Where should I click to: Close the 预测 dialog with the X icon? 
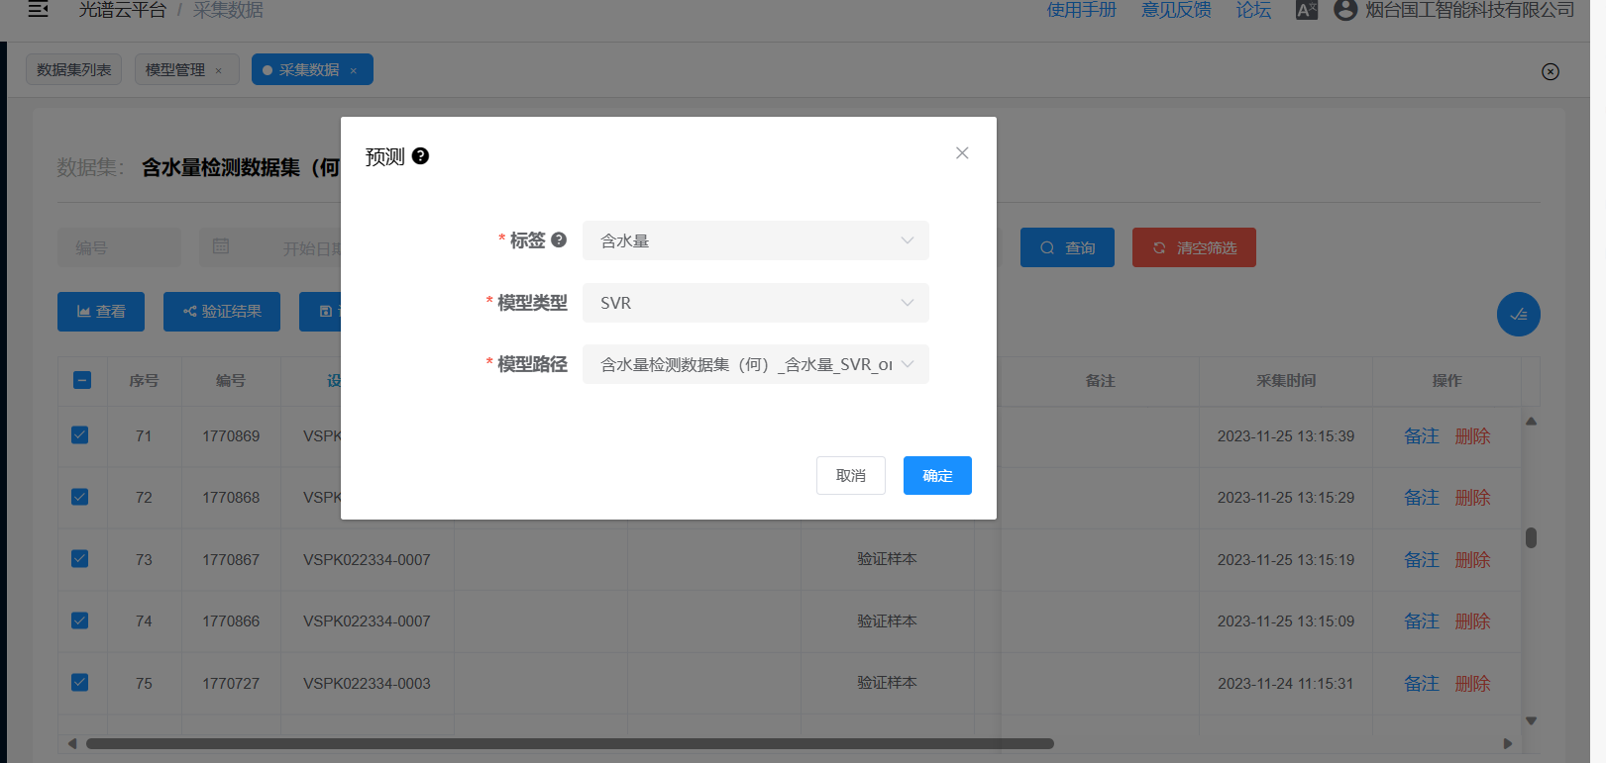click(962, 153)
